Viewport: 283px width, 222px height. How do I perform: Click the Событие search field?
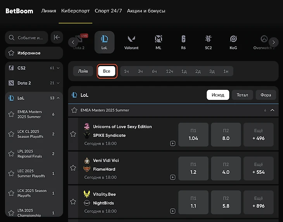click(x=26, y=37)
